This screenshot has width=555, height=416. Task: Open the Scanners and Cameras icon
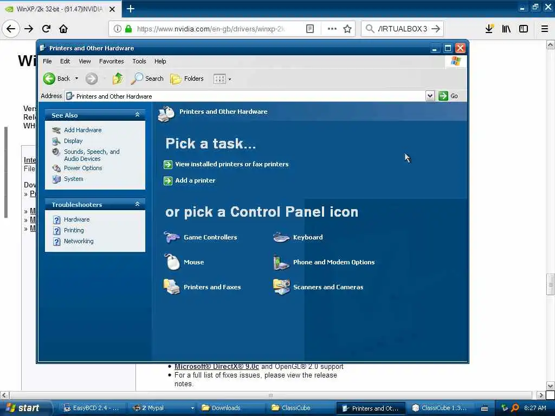point(318,287)
